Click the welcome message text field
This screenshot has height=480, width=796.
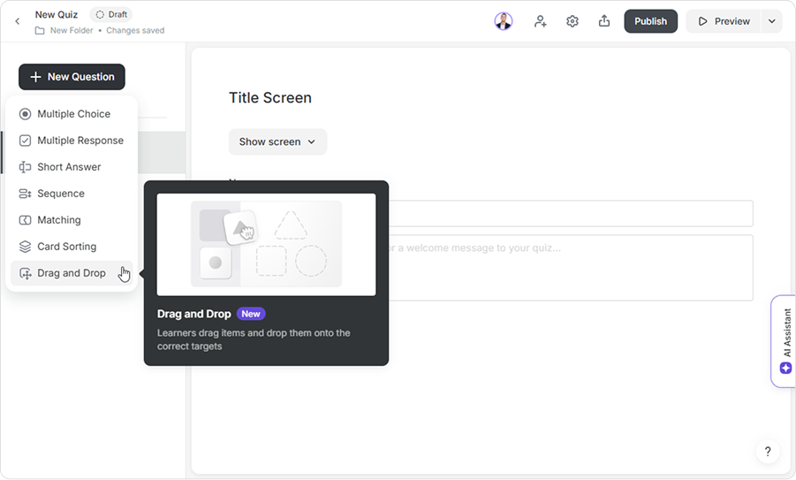565,267
